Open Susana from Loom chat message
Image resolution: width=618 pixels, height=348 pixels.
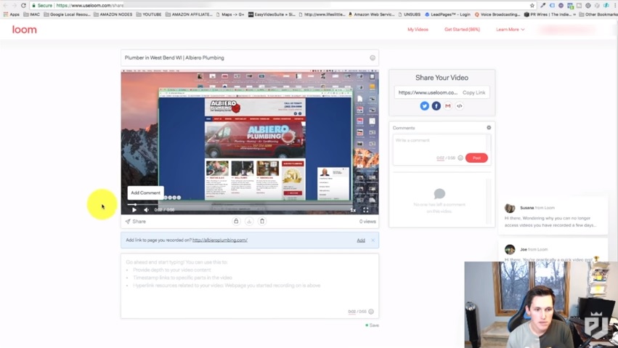click(x=553, y=217)
